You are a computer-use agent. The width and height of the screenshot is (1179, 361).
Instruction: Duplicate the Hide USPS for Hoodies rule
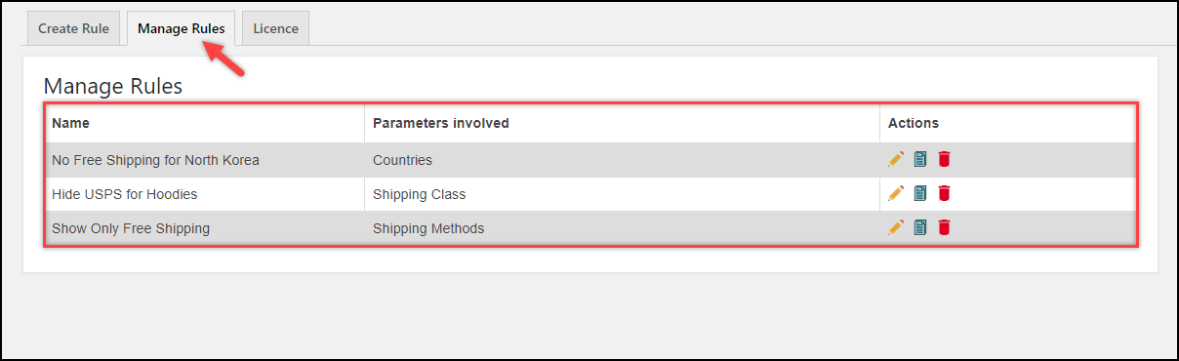point(920,193)
